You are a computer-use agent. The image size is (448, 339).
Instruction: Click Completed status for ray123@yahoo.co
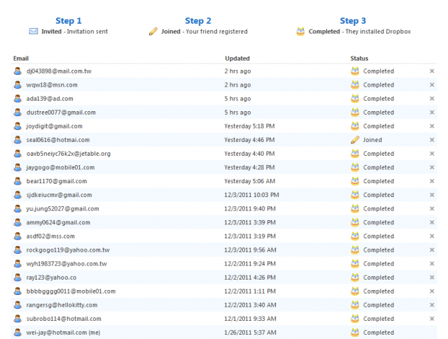coord(378,277)
